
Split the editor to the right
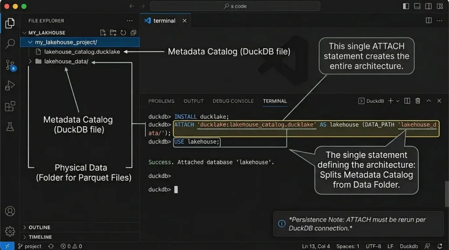pyautogui.click(x=429, y=20)
